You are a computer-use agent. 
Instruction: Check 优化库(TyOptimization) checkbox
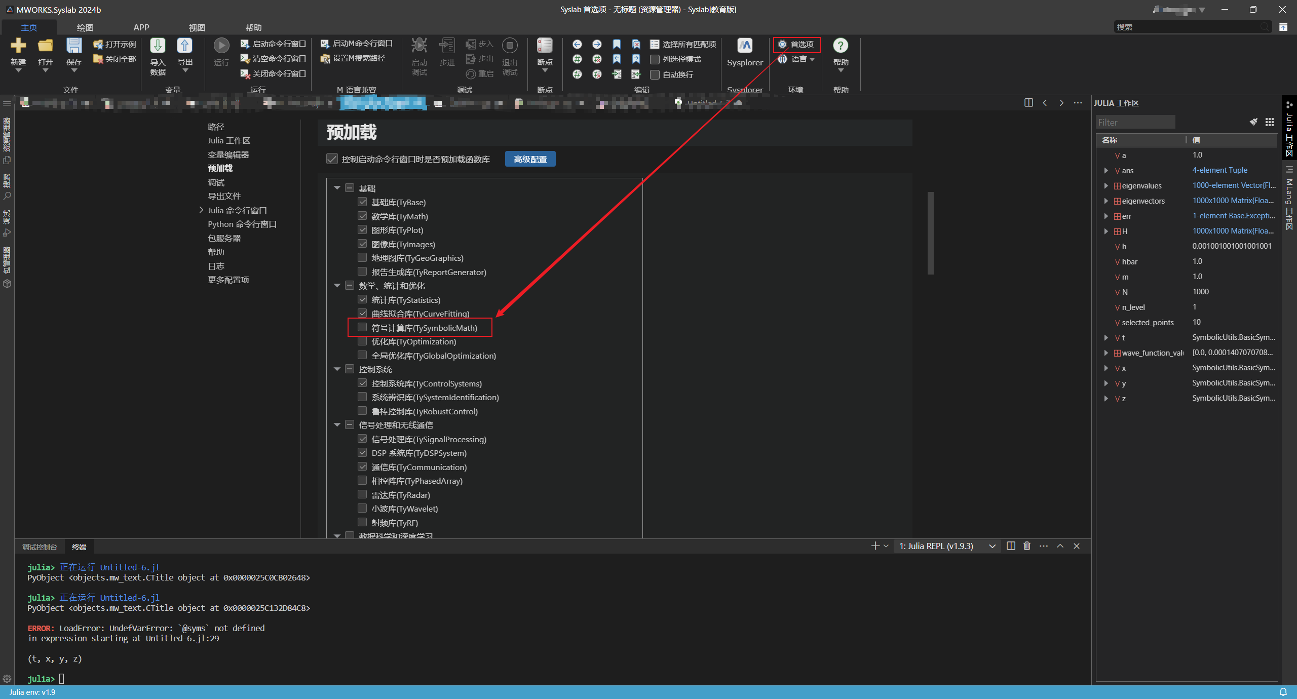point(362,341)
